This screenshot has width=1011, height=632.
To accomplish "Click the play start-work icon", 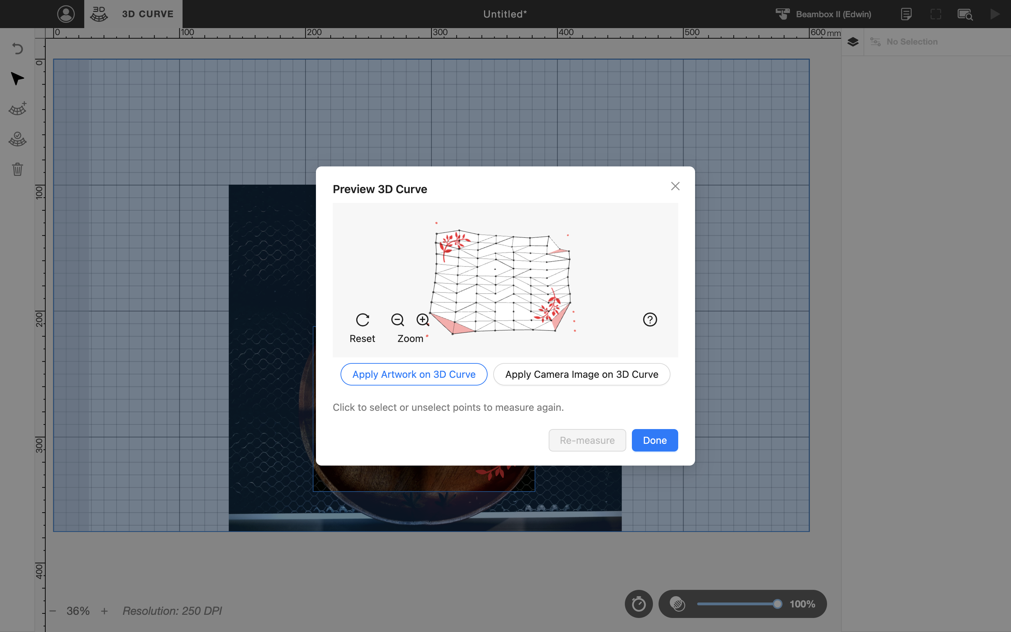I will click(995, 14).
